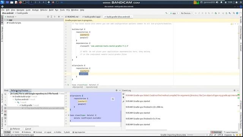Select the highlighted usage row under build.gradle
The height and width of the screenshot is (137, 243).
(x=36, y=108)
